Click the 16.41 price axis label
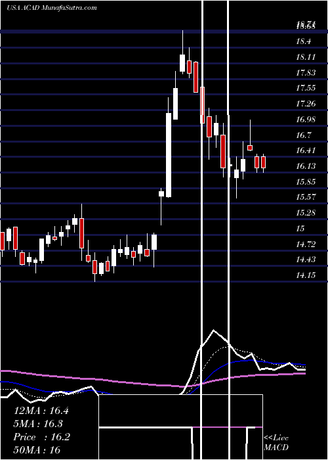This screenshot has height=460, width=328. [306, 150]
